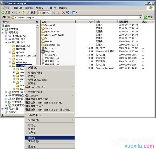
Task: Open the 帮助(H) menu
Action: point(63,8)
